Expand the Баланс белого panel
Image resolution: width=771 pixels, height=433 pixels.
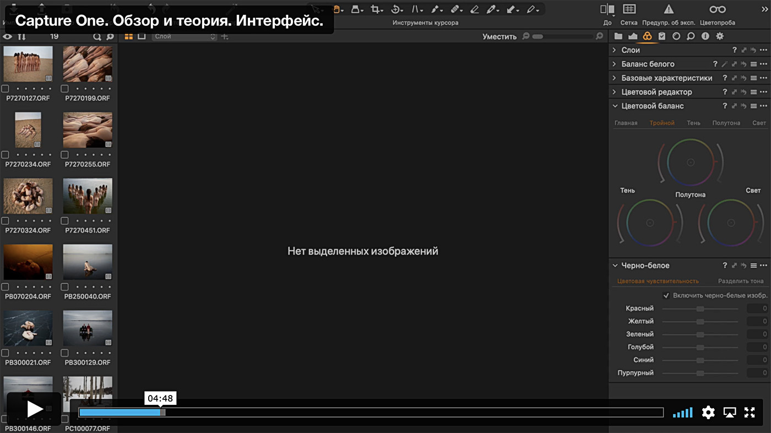pos(614,64)
